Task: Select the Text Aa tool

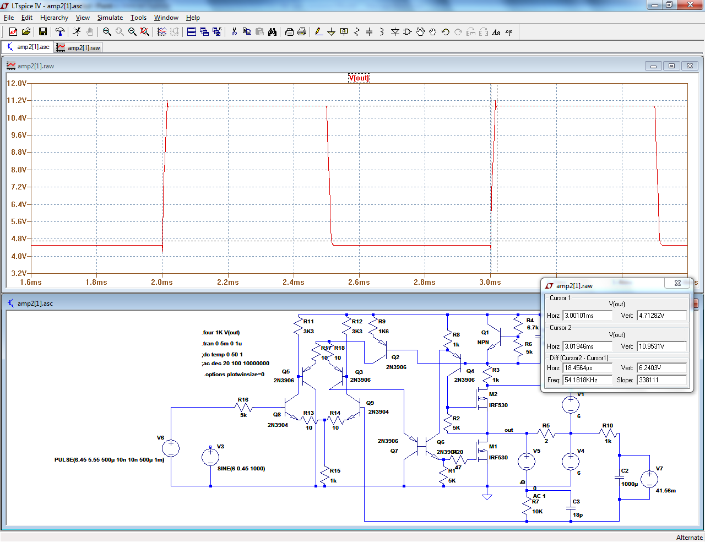Action: [496, 32]
